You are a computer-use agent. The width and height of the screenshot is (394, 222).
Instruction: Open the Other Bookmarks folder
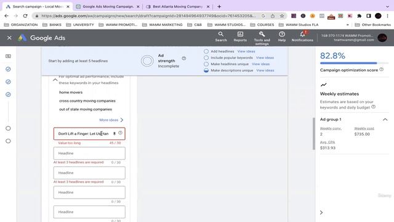point(372,25)
